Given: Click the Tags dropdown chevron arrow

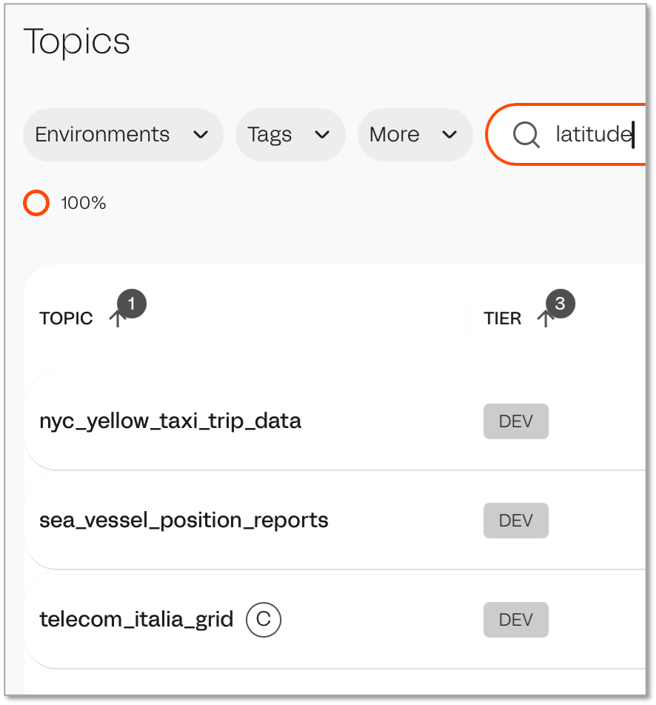Looking at the screenshot, I should click(322, 135).
